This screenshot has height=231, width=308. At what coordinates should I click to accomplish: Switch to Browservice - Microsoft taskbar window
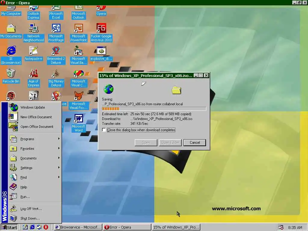click(x=78, y=227)
